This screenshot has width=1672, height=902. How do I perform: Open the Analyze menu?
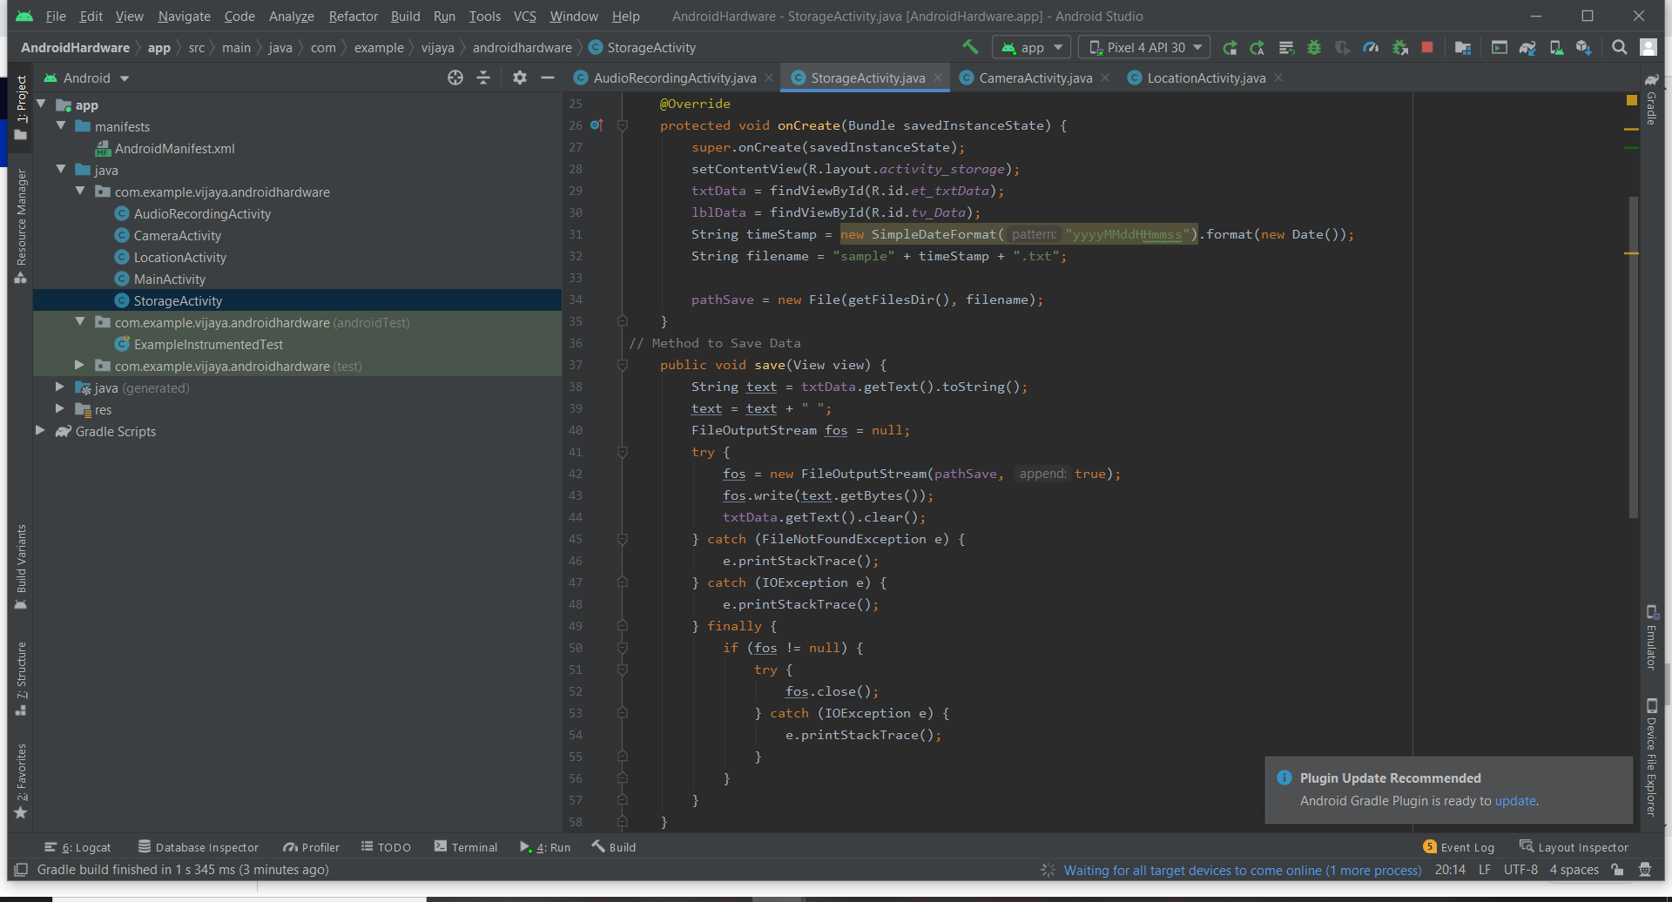click(x=291, y=16)
